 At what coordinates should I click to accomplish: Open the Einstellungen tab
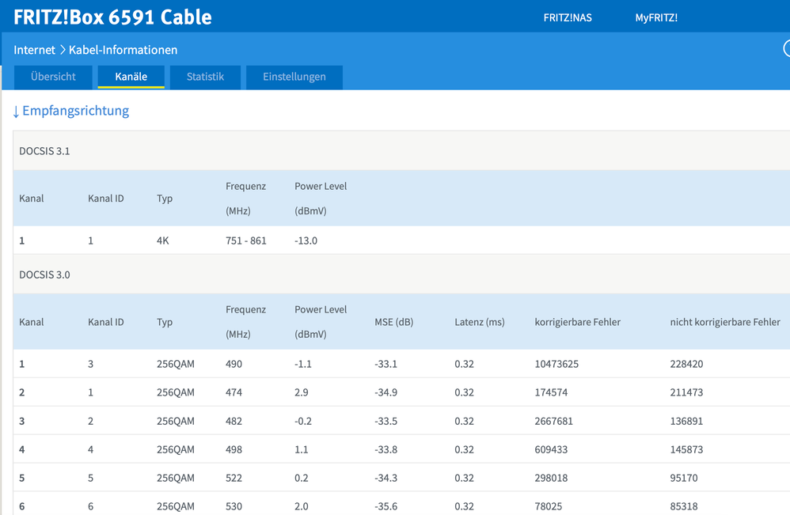(x=294, y=77)
